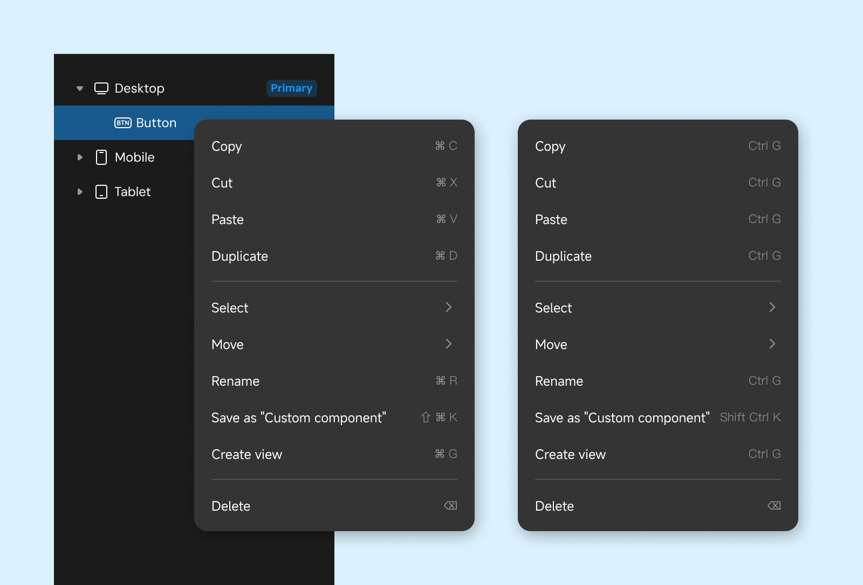Click the ⌘ R shortcut hint
Image resolution: width=863 pixels, height=585 pixels.
447,381
